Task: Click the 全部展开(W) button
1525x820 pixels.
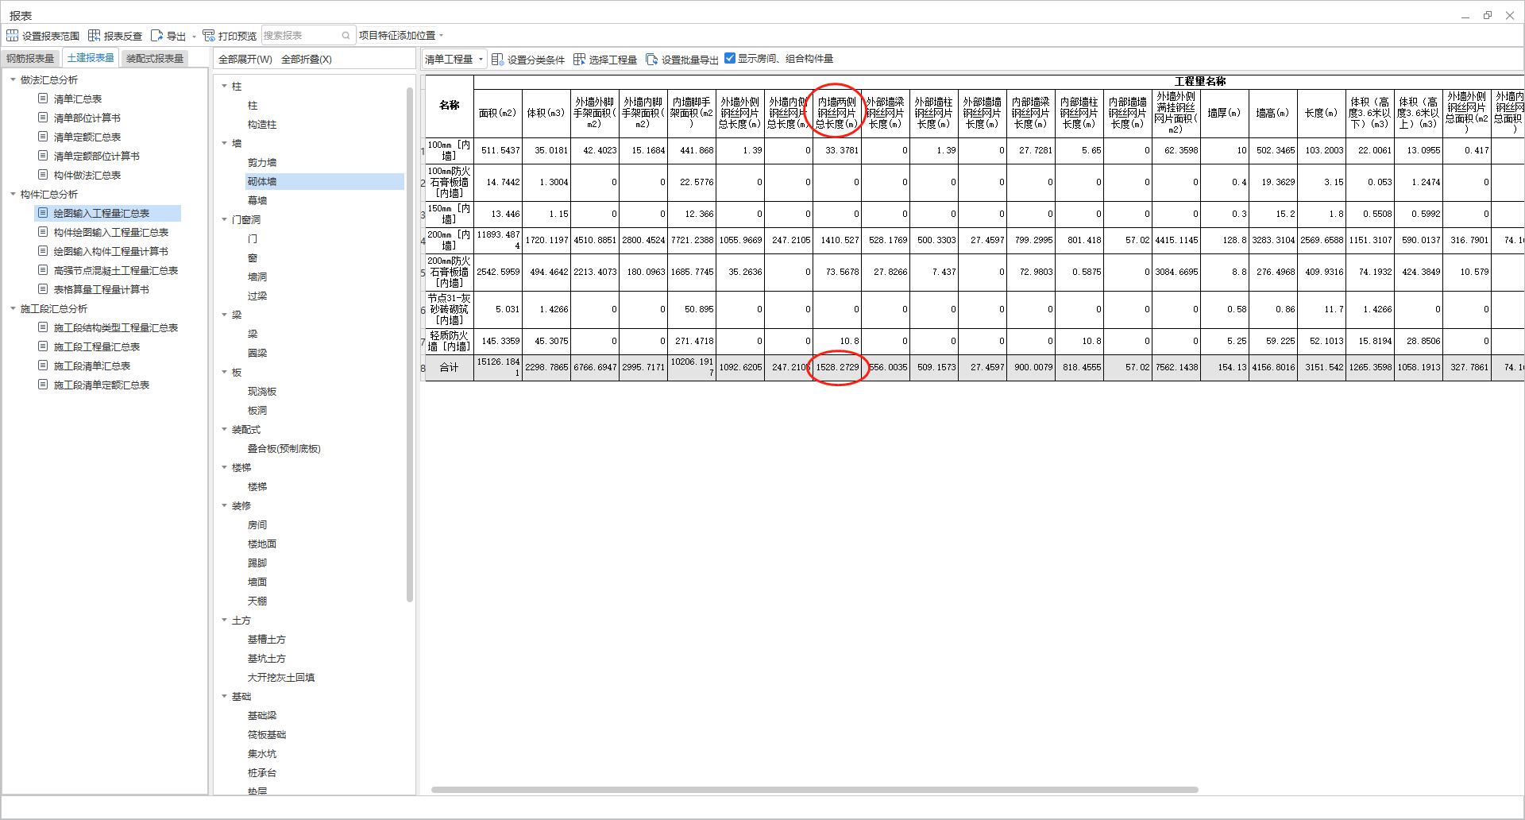Action: [x=245, y=60]
